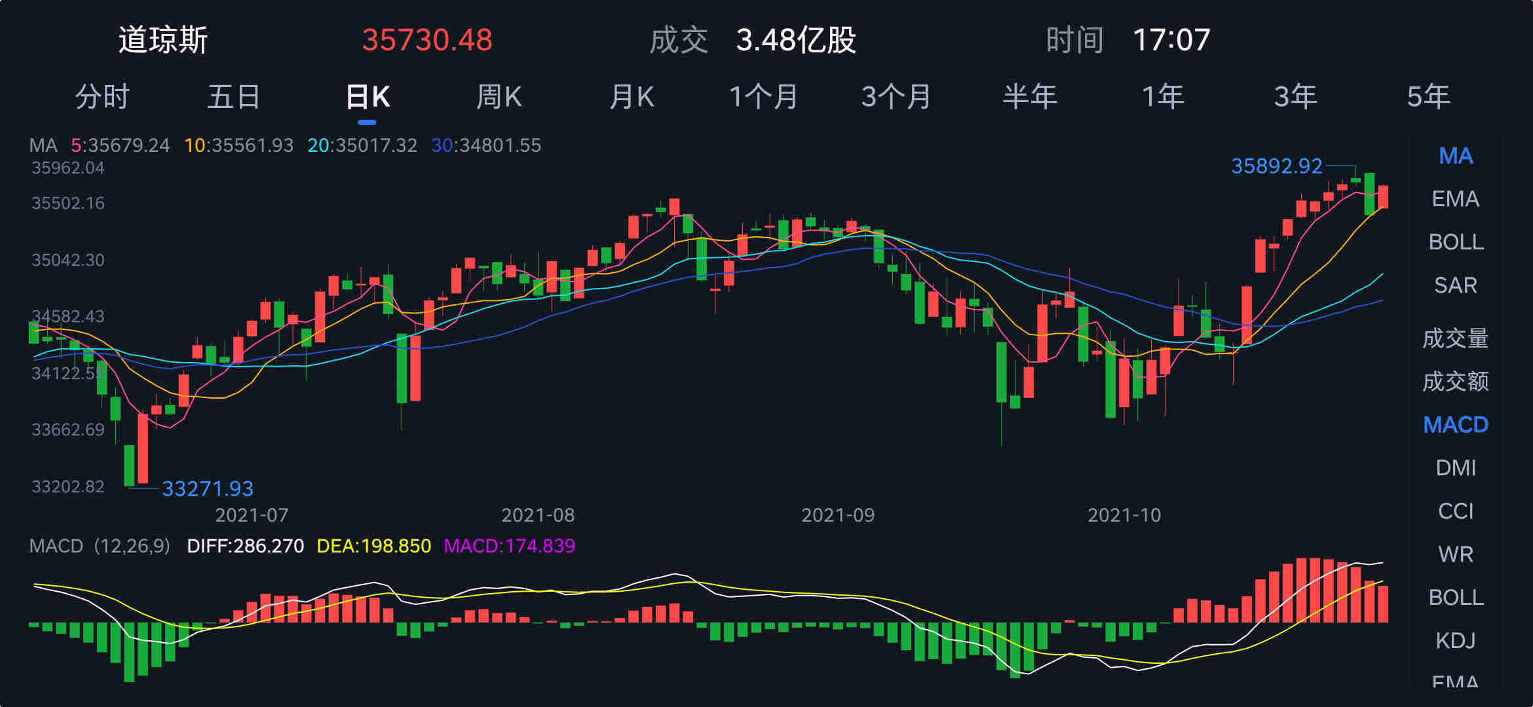
Task: Click the 33271.93 low price label
Action: (x=208, y=489)
